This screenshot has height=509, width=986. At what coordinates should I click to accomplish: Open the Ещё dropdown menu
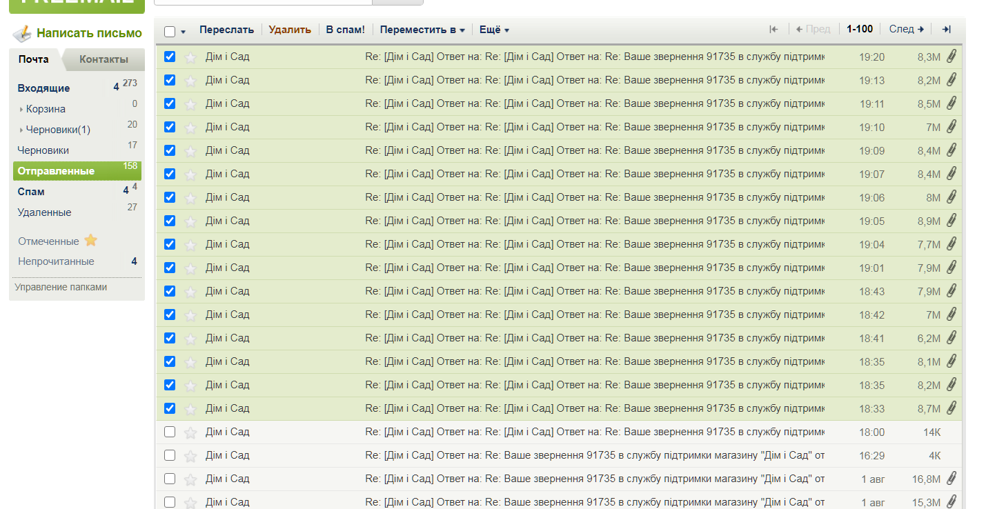(494, 30)
